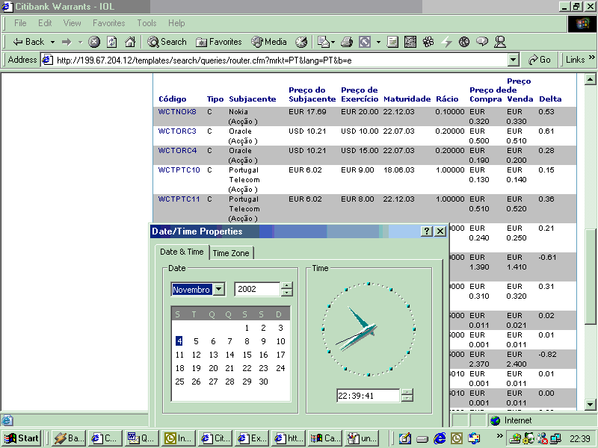Open the Back button history dropdown arrow
Screen dimensions: 598x448
click(x=52, y=42)
